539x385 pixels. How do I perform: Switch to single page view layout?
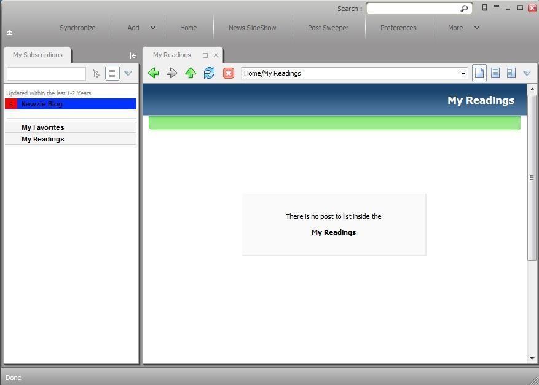[479, 73]
